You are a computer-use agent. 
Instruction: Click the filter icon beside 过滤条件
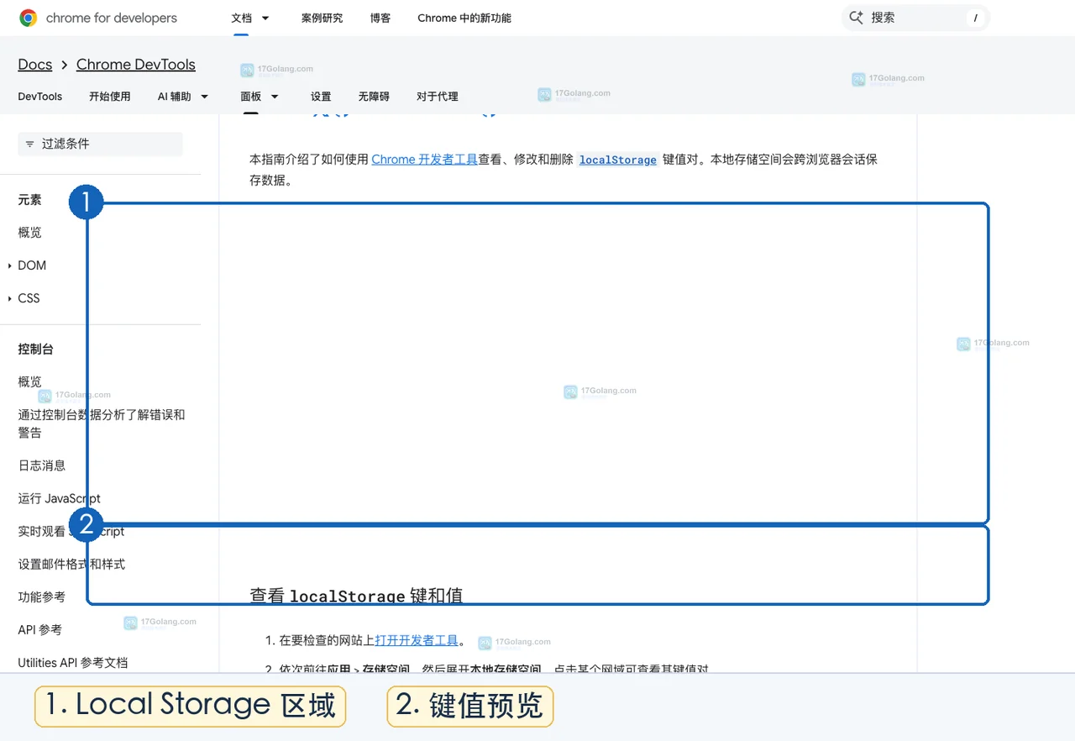(30, 145)
